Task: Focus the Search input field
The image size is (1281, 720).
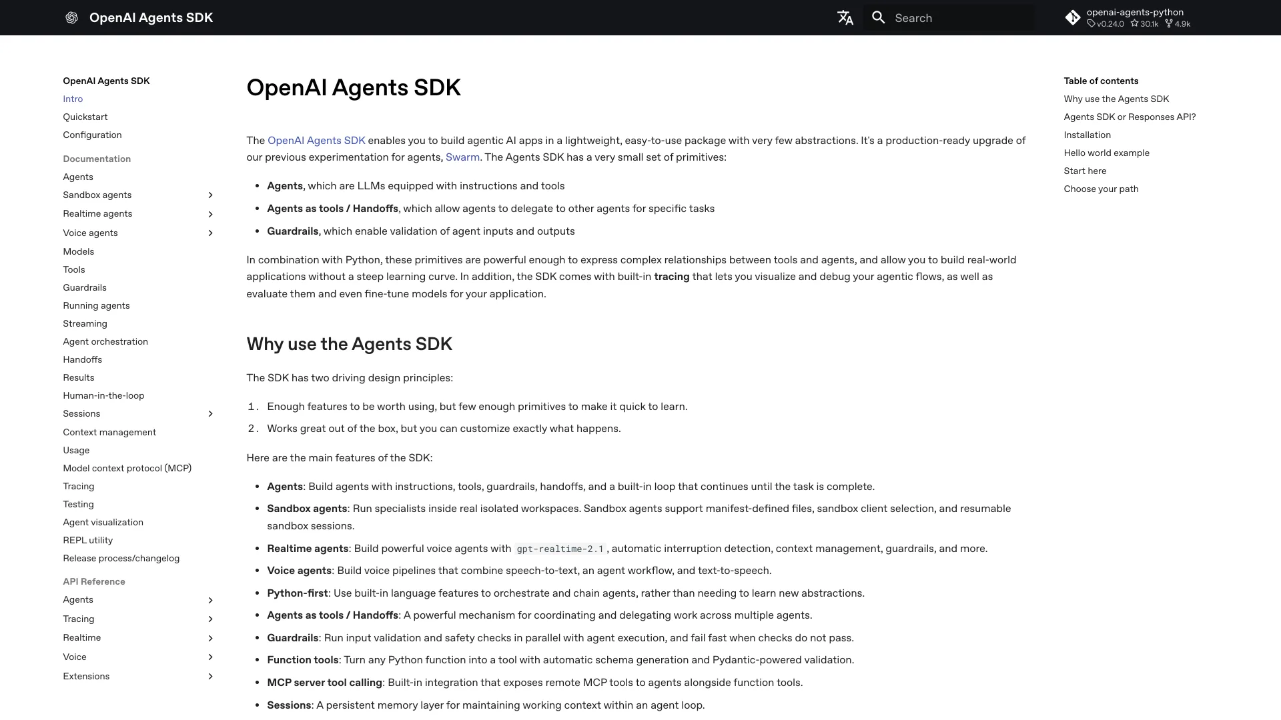Action: click(949, 18)
